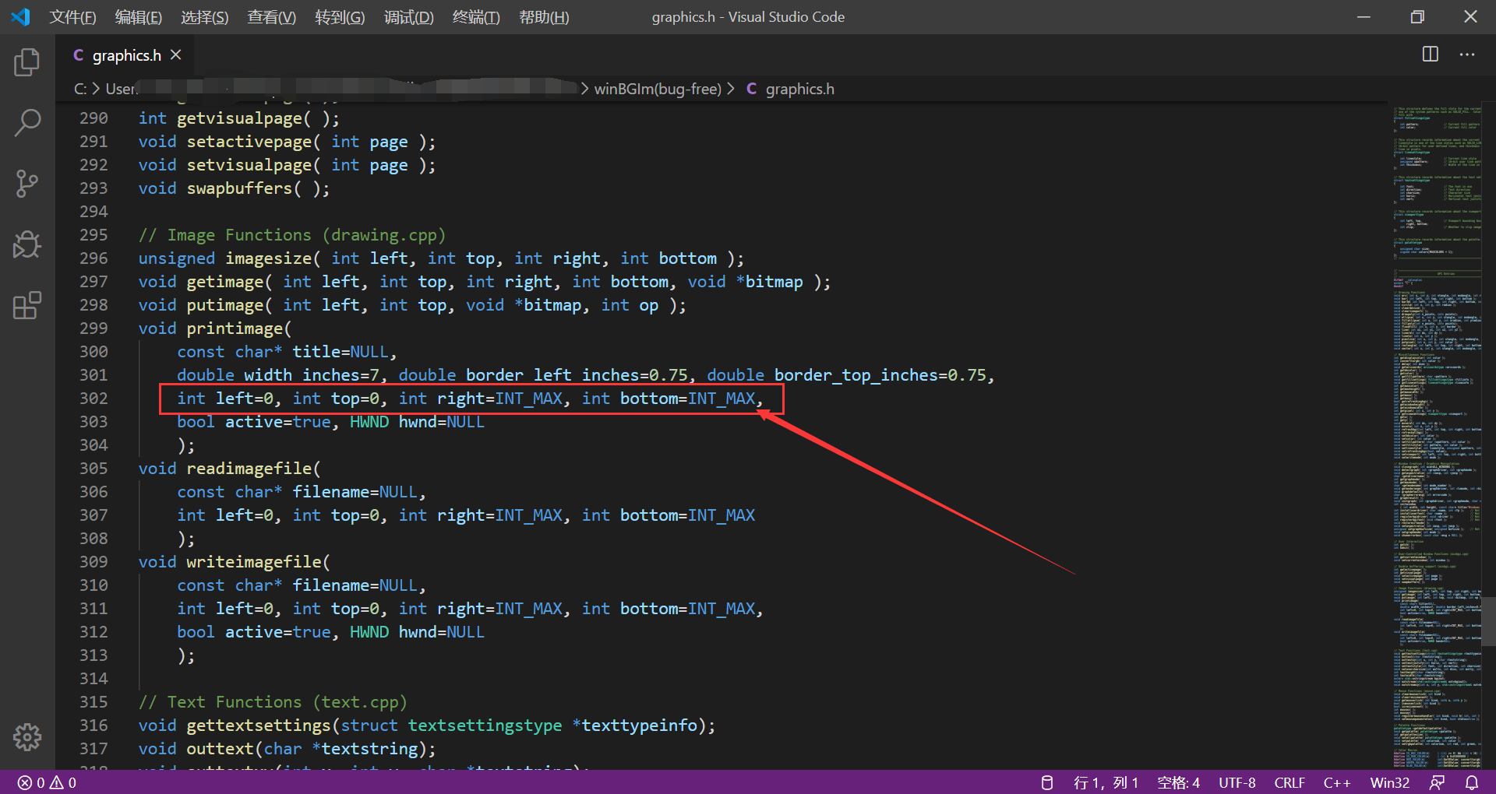The image size is (1496, 794).
Task: Open the editor more actions menu
Action: (1467, 54)
